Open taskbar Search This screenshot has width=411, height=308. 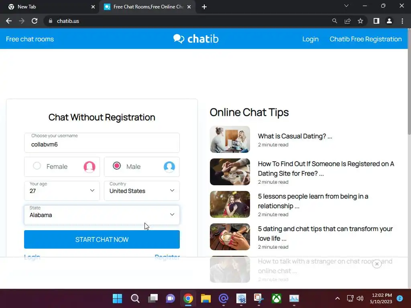[x=135, y=298]
